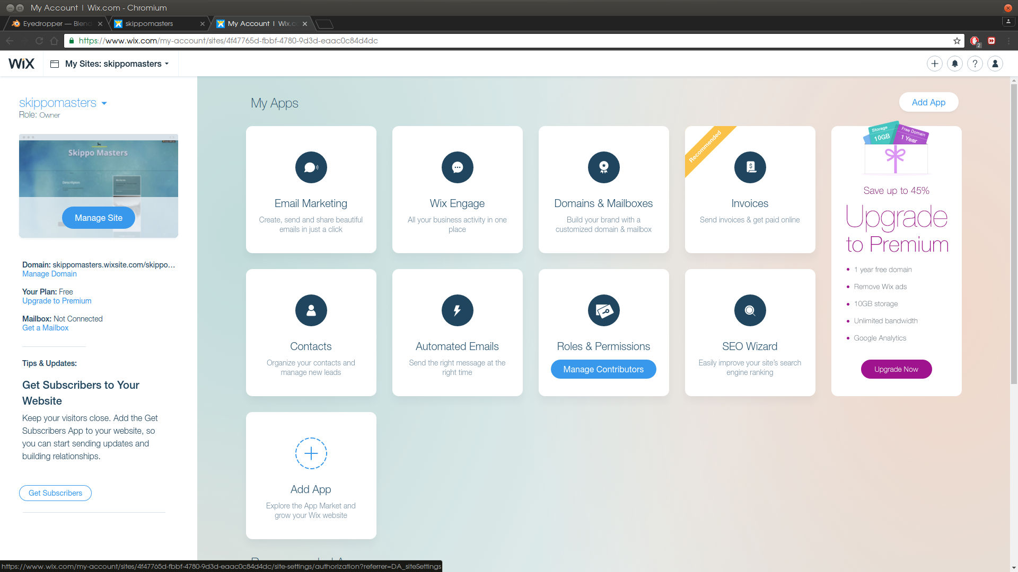Open the Chromium menu dots icon
1018x572 pixels.
click(1009, 41)
